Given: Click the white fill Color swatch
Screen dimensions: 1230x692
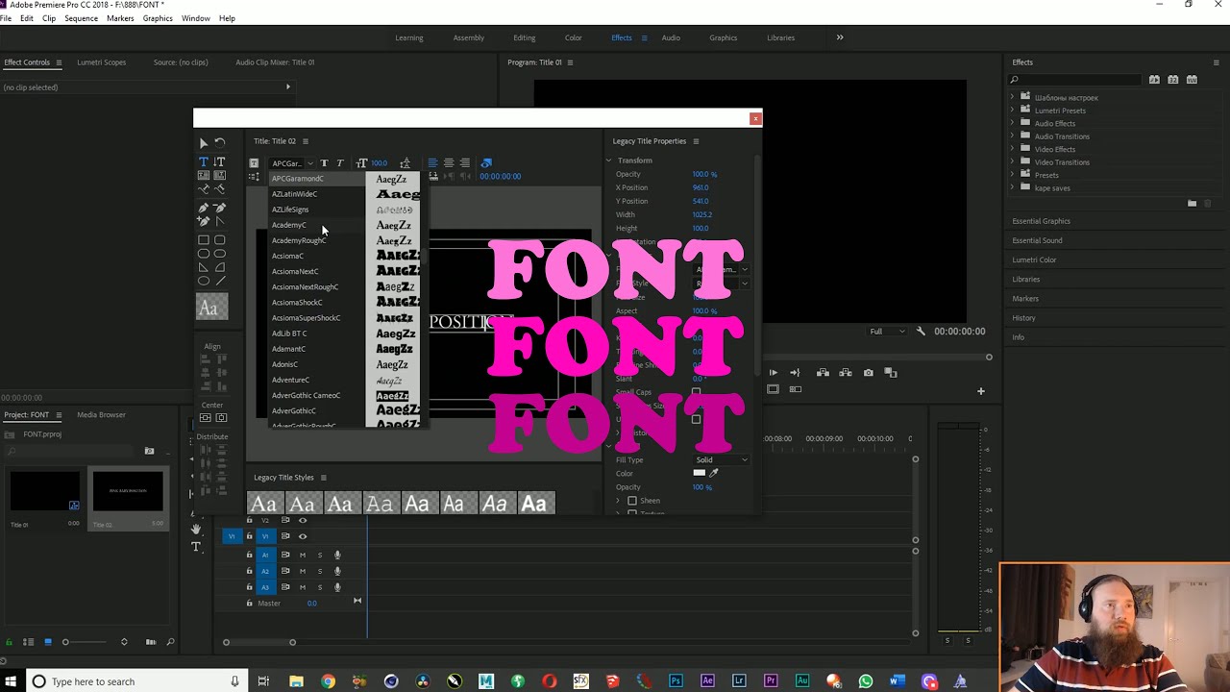Looking at the screenshot, I should tap(700, 473).
